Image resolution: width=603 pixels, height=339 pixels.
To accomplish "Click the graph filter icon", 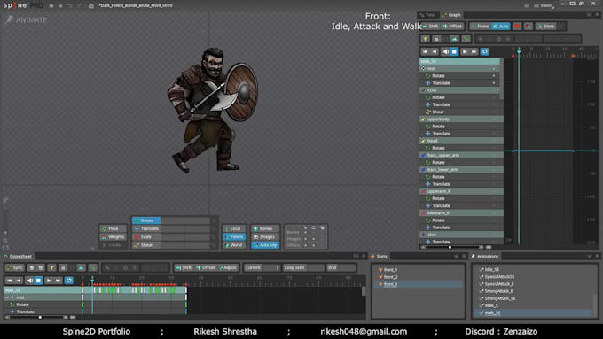I will tap(426, 39).
